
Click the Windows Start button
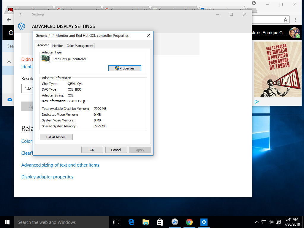click(x=7, y=222)
